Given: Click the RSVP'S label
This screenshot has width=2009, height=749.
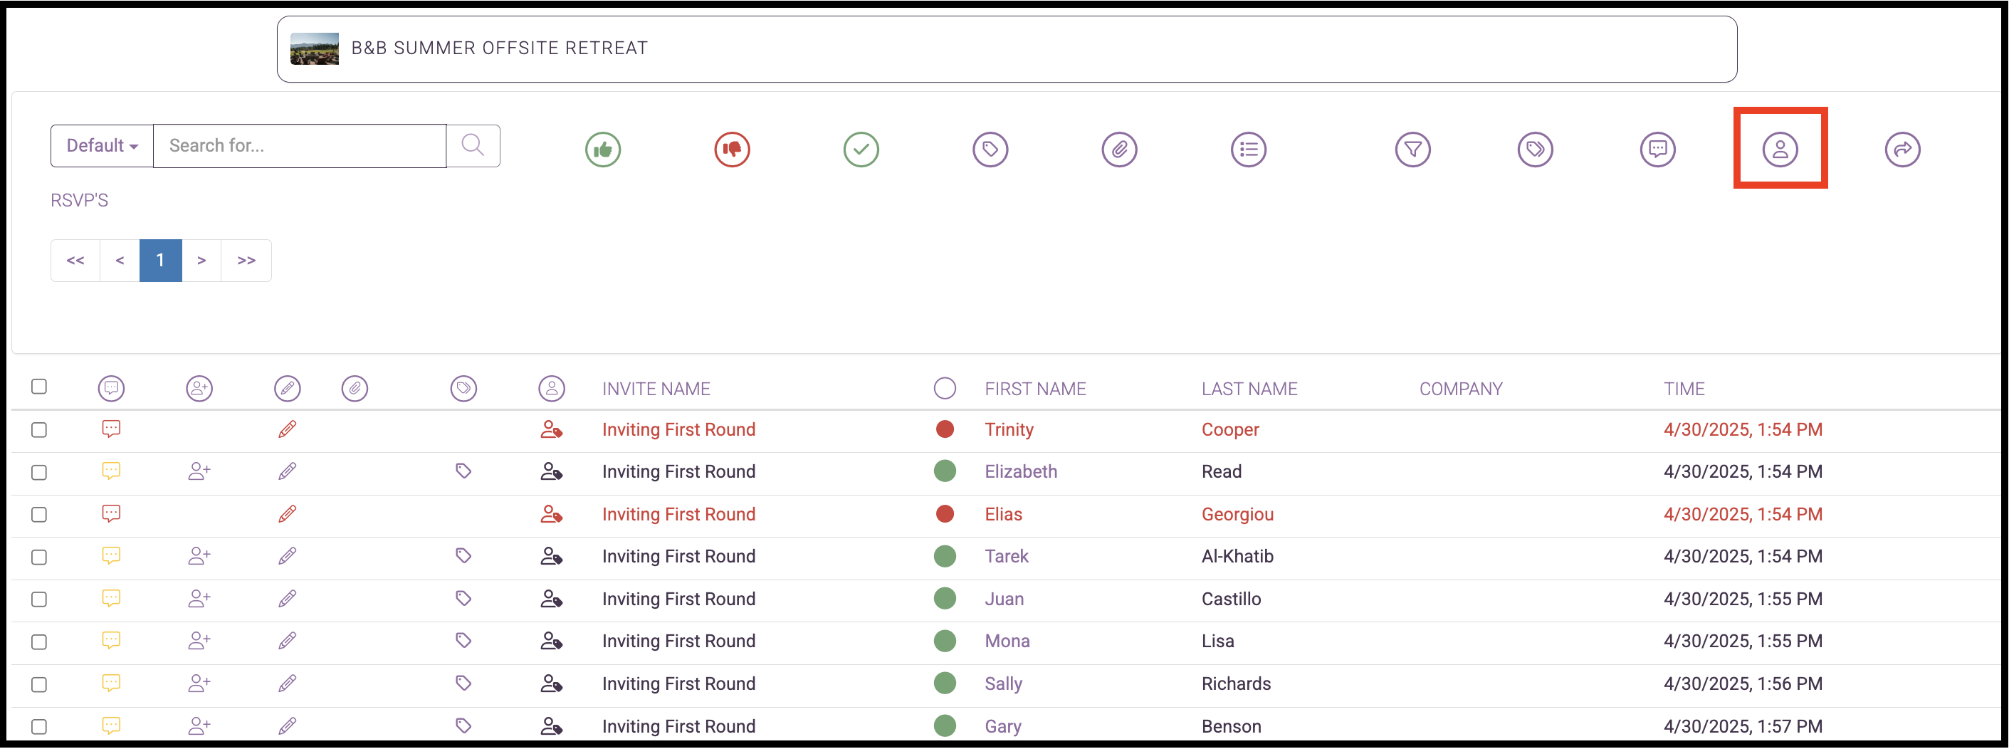Looking at the screenshot, I should click(80, 201).
